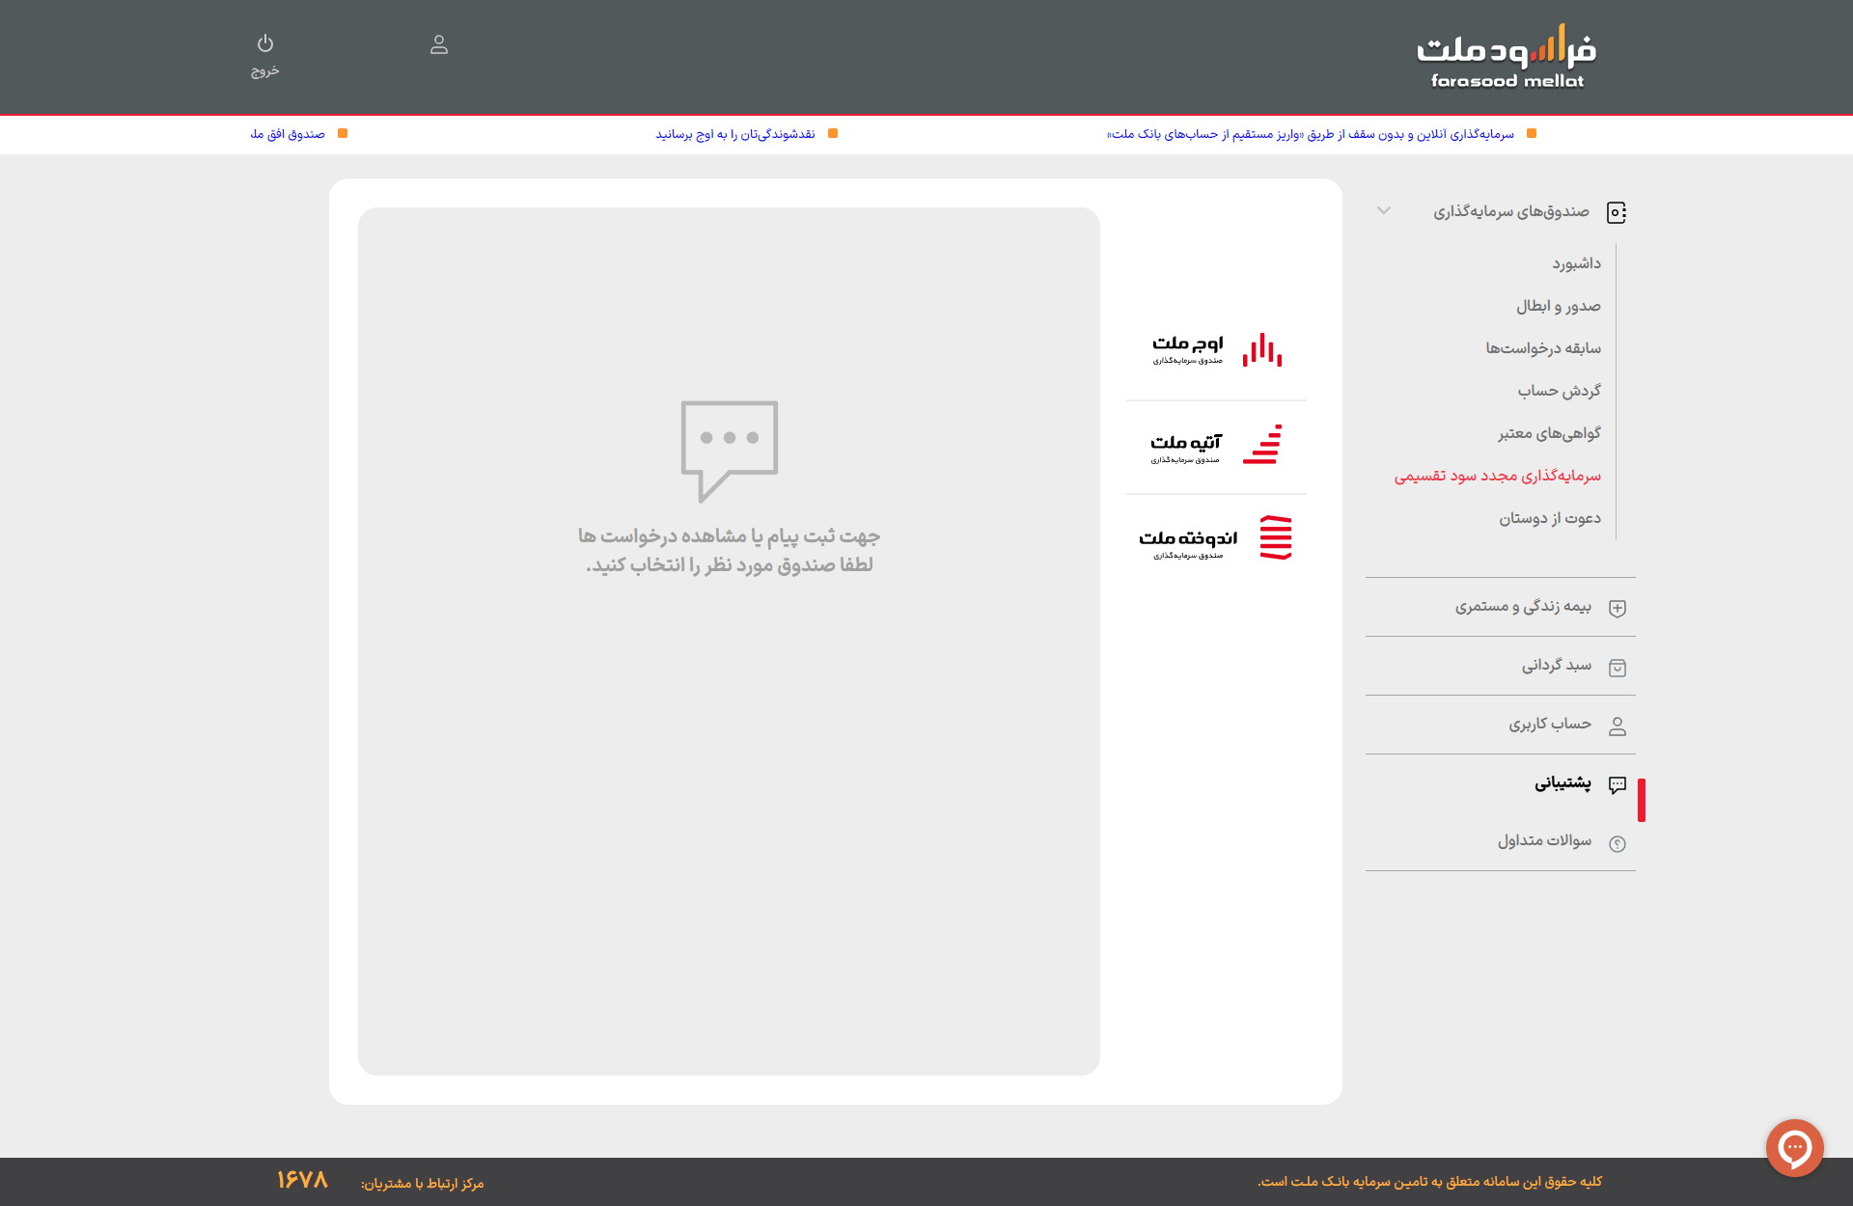Select the اندوخته ملت fund
Viewport: 1853px width, 1206px height.
tap(1216, 539)
